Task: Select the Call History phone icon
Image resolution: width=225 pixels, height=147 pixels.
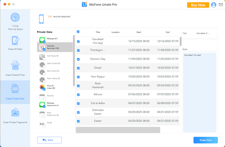Action: 42,57
